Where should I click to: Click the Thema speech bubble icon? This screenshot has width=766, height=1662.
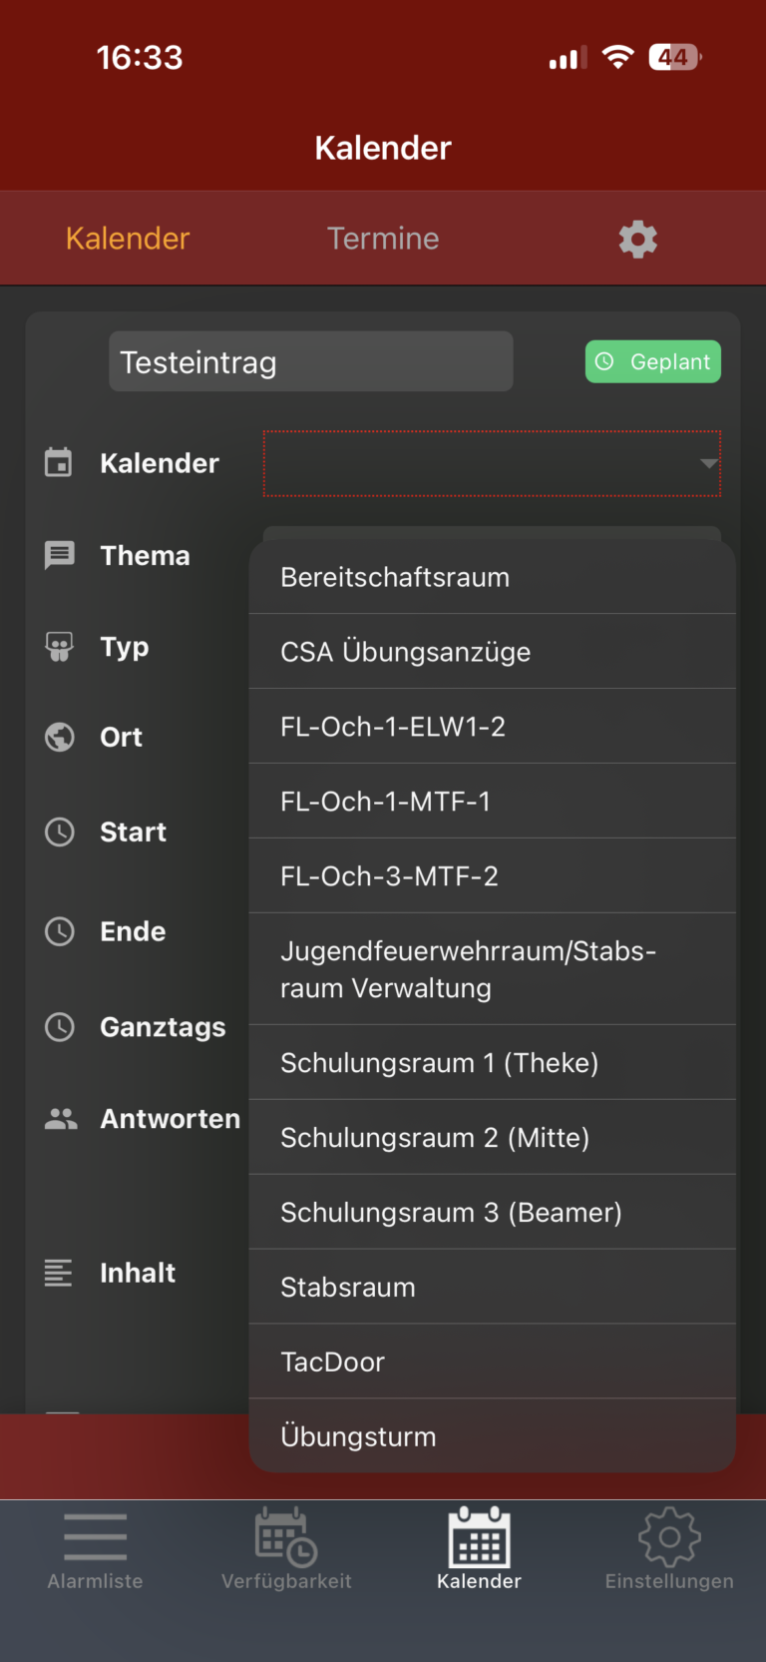(60, 555)
